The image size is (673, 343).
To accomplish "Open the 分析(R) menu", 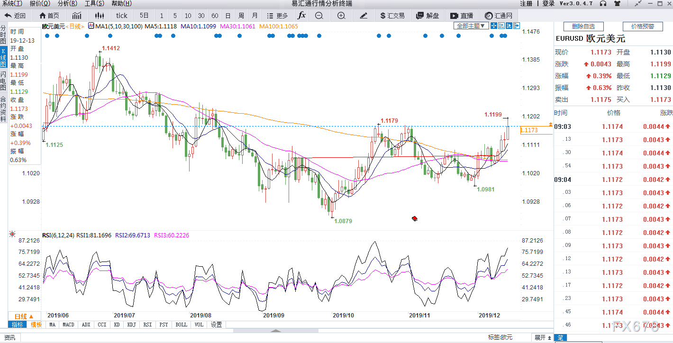I will coord(67,3).
